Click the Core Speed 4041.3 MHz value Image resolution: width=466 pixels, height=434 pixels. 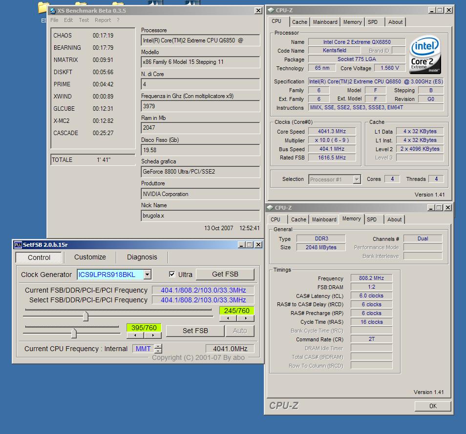332,131
